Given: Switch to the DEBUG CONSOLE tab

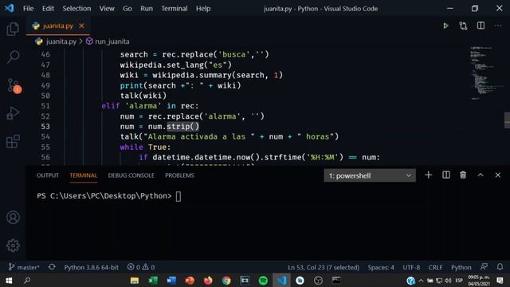Looking at the screenshot, I should pos(131,175).
